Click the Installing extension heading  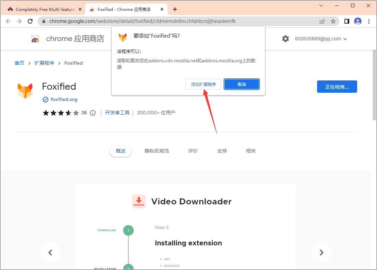[188, 243]
